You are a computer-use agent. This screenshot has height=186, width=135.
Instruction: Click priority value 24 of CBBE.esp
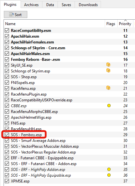(x=125, y=106)
